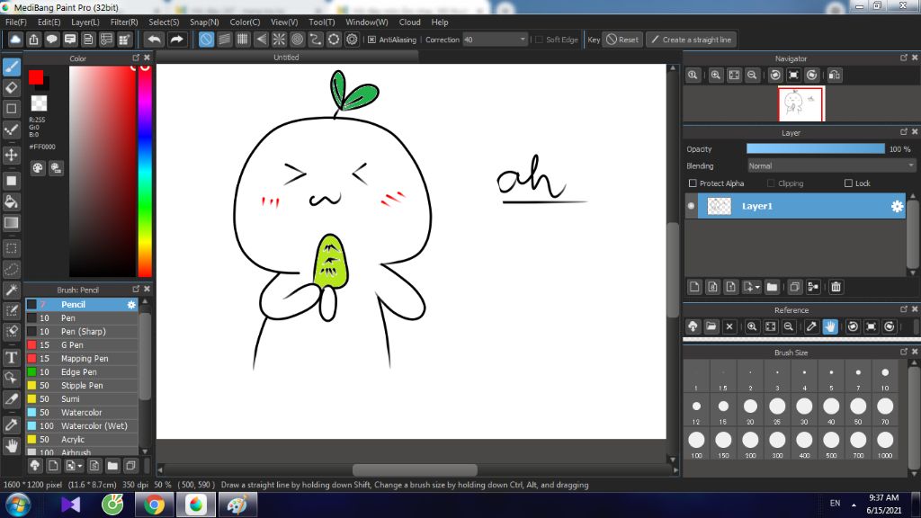This screenshot has height=518, width=921.
Task: Delete layer with trash icon
Action: tap(836, 287)
